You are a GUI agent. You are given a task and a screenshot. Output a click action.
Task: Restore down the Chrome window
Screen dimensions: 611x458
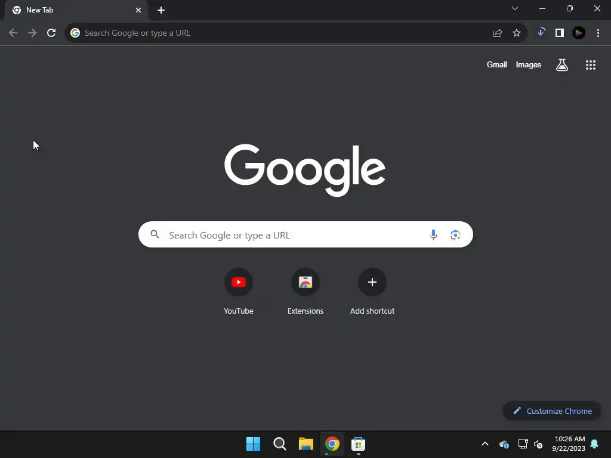click(x=570, y=8)
